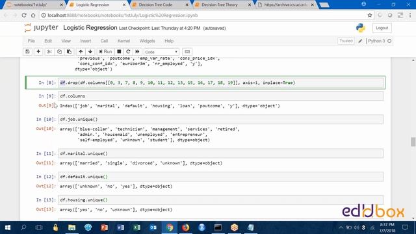416x234 pixels.
Task: Click the Python logo icon
Action: click(x=361, y=28)
